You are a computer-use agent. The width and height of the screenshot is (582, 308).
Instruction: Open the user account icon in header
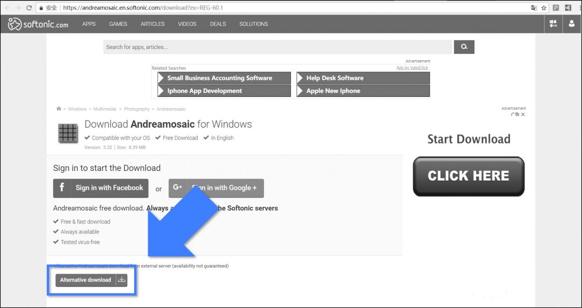[x=572, y=24]
